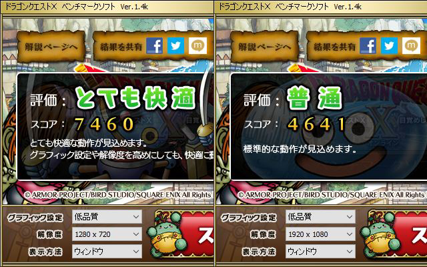Share right result on Twitter
Screen dimensions: 427x267
pyautogui.click(x=389, y=46)
